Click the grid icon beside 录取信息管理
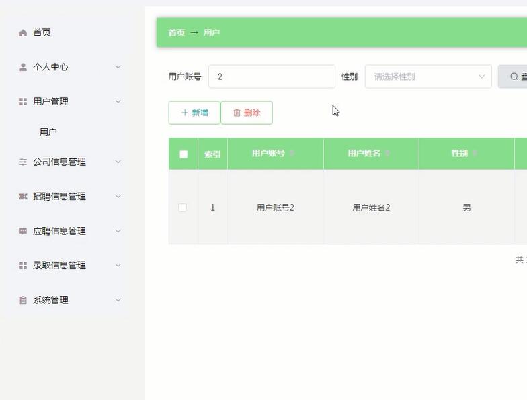This screenshot has width=527, height=400. [x=23, y=266]
